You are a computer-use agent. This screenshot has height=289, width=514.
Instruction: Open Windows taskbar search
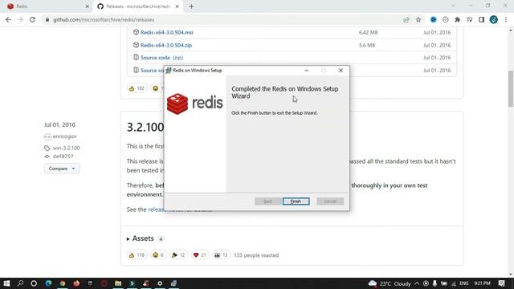(20, 283)
